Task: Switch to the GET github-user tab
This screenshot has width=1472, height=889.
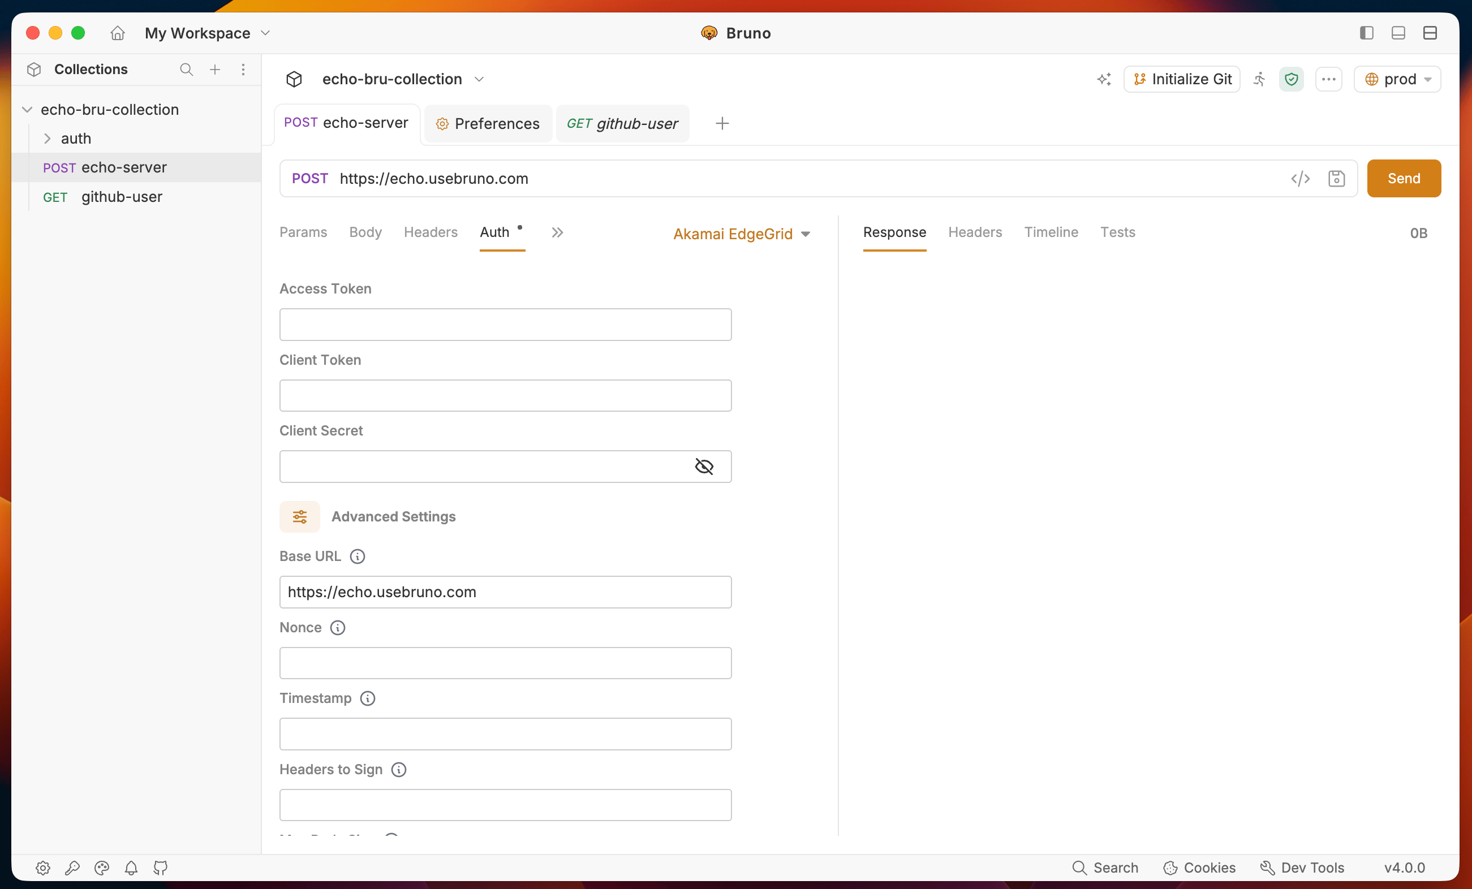Action: click(622, 124)
